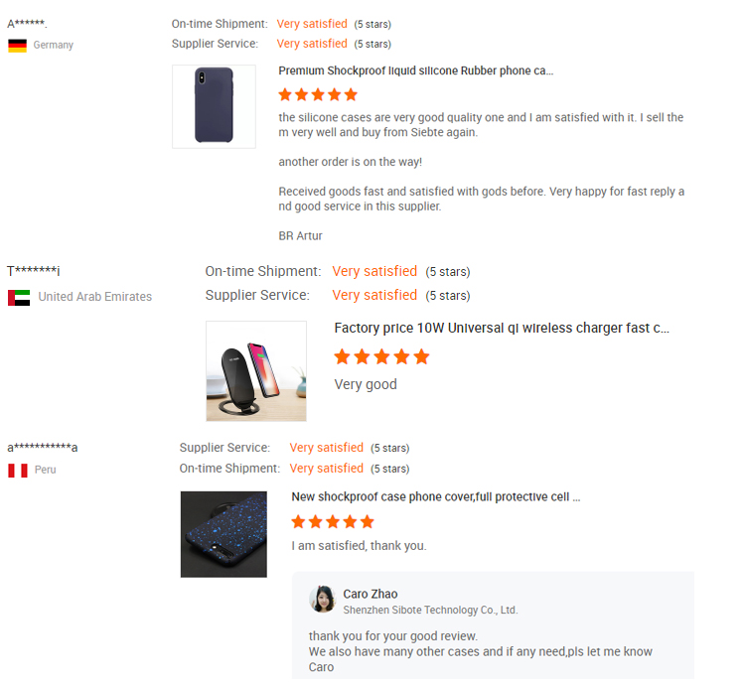
Task: Click reviewer name a***********a
Action: pyautogui.click(x=43, y=447)
